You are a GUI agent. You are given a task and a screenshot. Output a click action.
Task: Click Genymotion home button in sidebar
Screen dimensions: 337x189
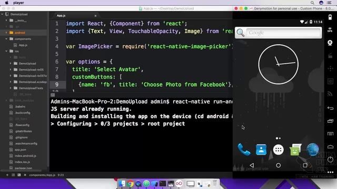[x=330, y=147]
